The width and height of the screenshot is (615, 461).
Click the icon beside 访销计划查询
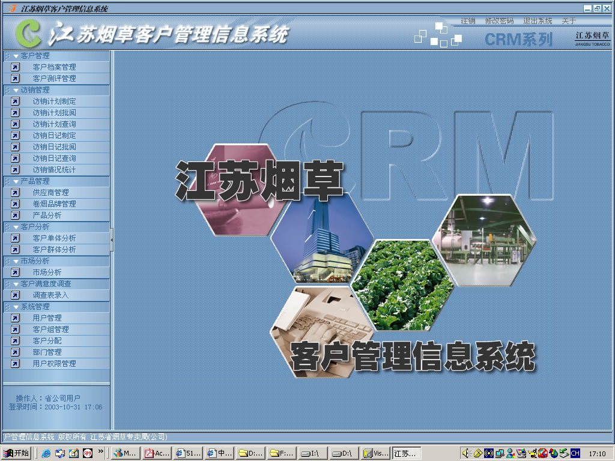point(15,124)
